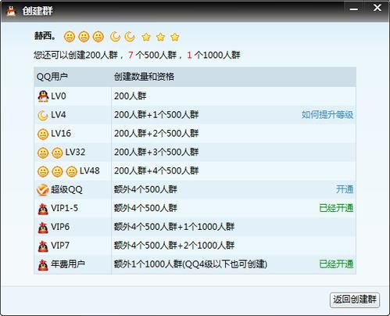390x316 pixels.
Task: Click the VIP6 red penguin icon
Action: point(43,228)
